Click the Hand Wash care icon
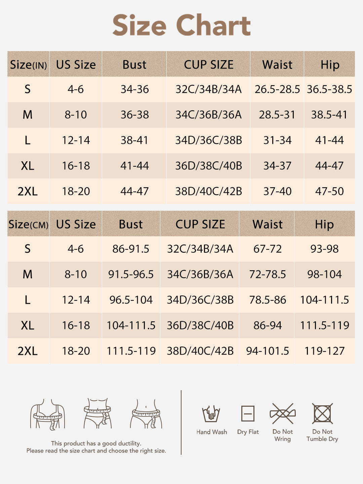Screen dimensions: 363x484 tap(211, 414)
